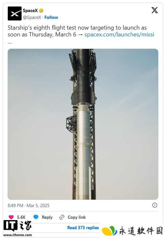Click the X logo icon
This screenshot has width=165, height=239.
(155, 10)
